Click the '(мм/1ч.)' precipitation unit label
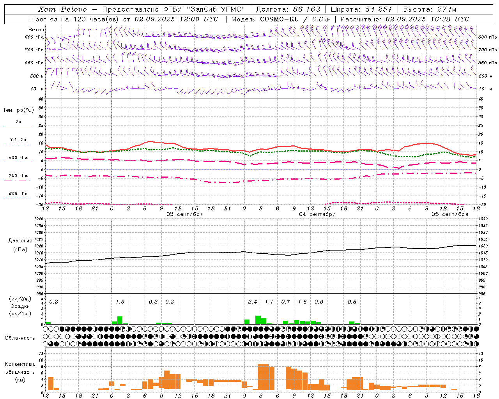 coord(20,314)
